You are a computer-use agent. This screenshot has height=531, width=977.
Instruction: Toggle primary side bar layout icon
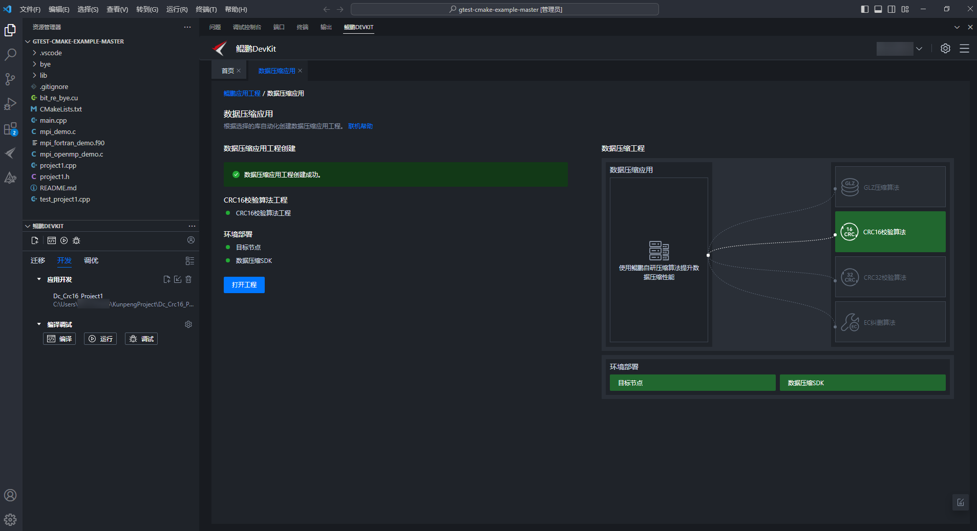pos(865,9)
